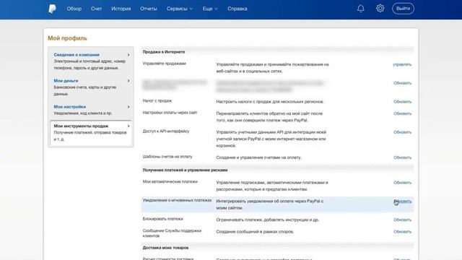
Task: Click the Налог с продаж label
Action: click(x=157, y=100)
